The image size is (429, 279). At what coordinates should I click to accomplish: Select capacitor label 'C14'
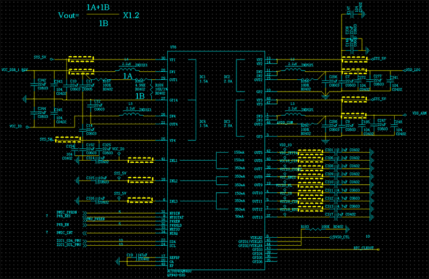point(89,126)
